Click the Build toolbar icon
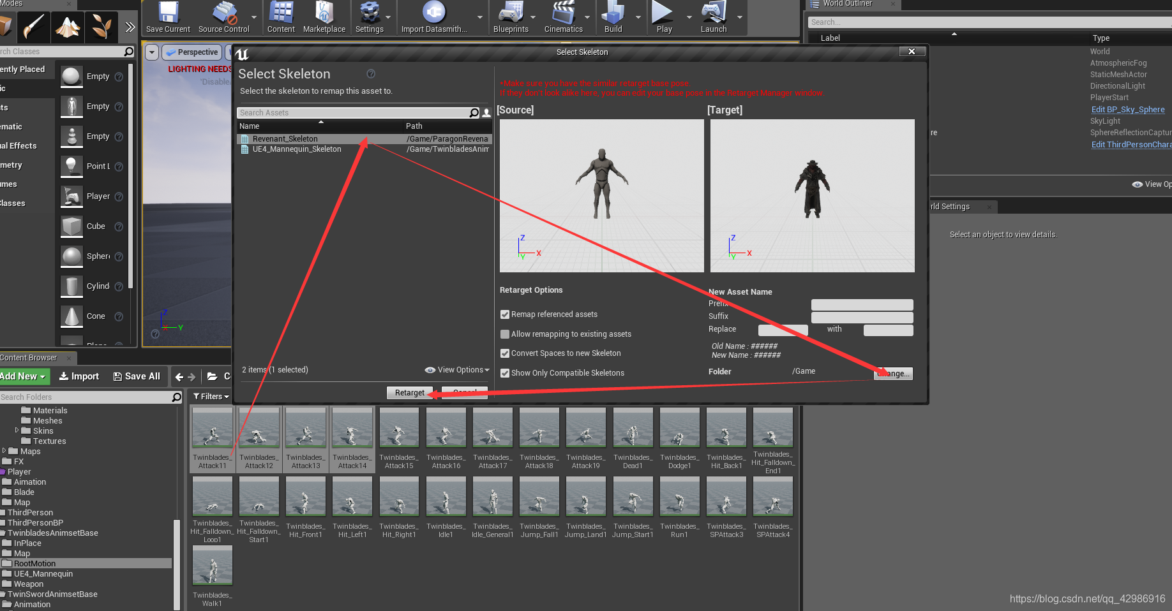1172x611 pixels. (613, 17)
